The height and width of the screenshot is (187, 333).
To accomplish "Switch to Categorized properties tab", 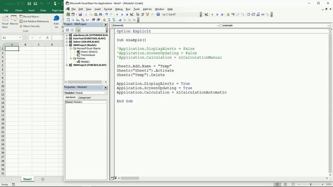I will pyautogui.click(x=84, y=98).
